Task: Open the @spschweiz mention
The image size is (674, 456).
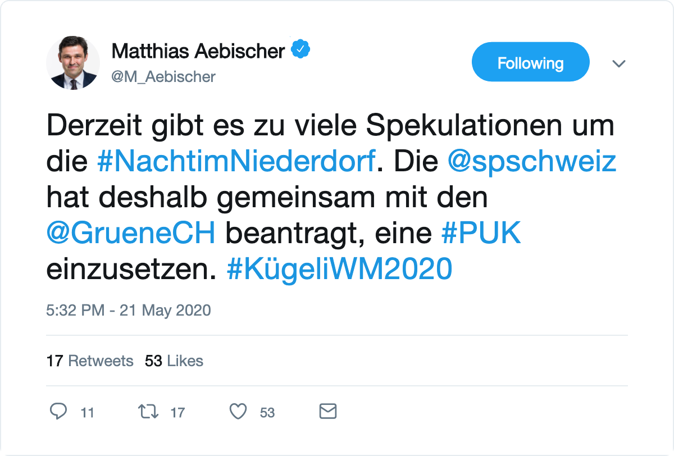Action: [x=532, y=162]
